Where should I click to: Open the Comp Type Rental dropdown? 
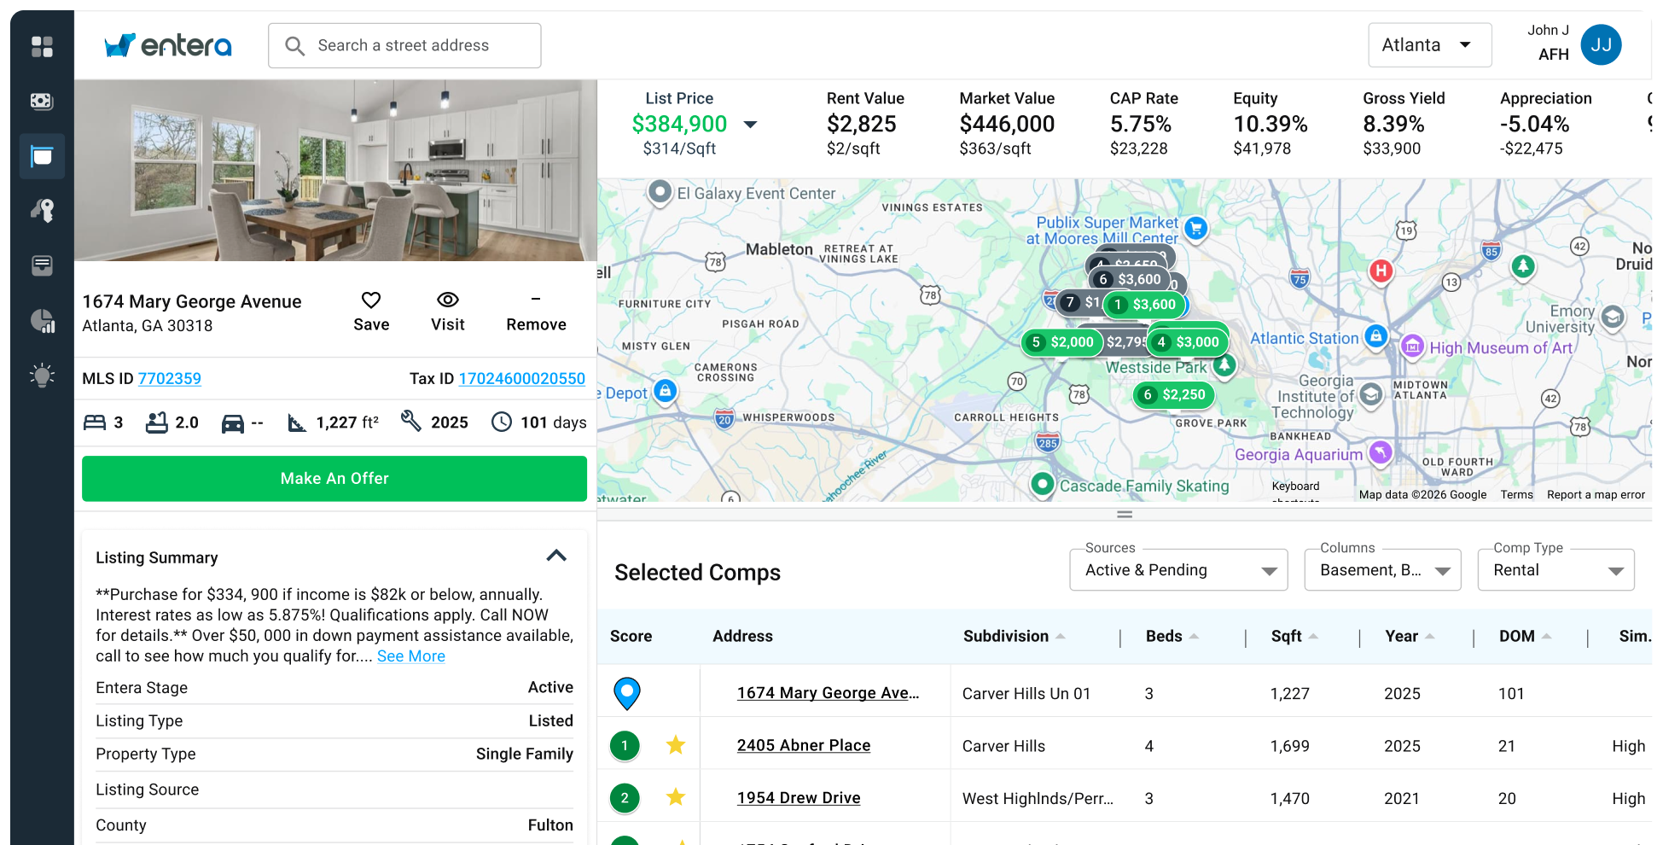click(1555, 570)
